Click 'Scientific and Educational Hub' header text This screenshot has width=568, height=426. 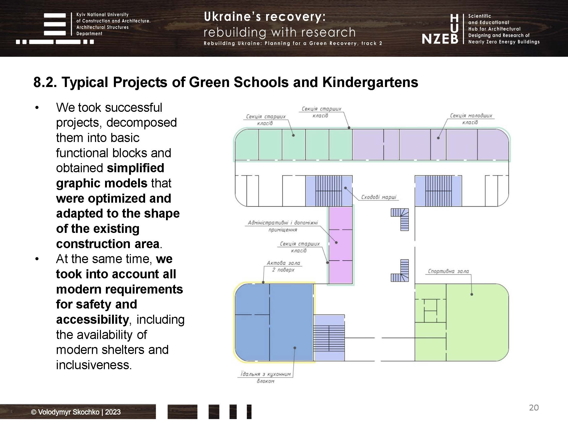pyautogui.click(x=494, y=22)
